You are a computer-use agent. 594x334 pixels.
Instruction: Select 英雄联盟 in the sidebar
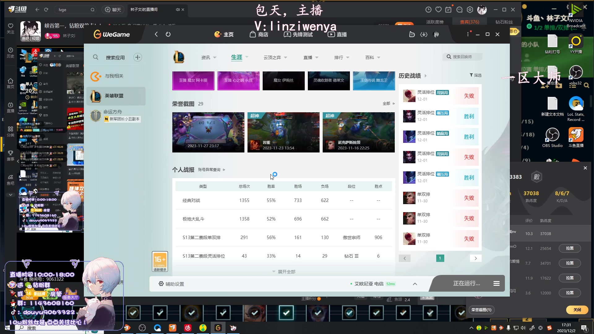click(x=116, y=96)
